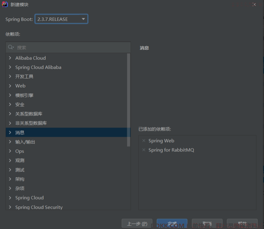Select Spring Web in added dependencies

click(161, 141)
